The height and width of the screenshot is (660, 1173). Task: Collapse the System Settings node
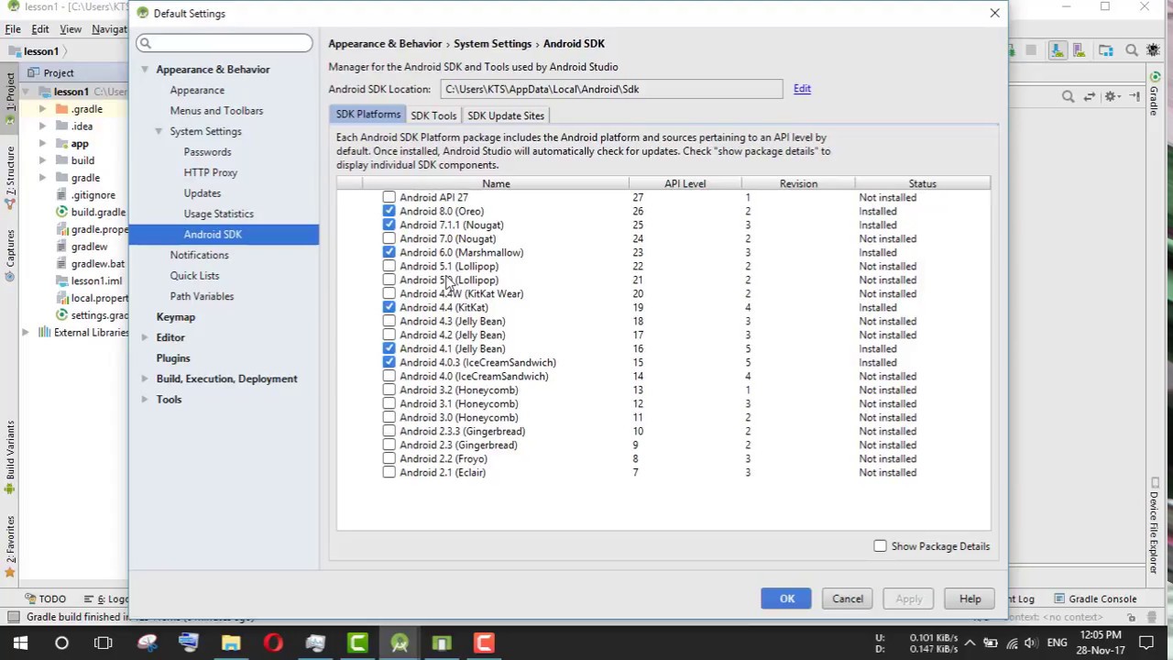click(158, 131)
